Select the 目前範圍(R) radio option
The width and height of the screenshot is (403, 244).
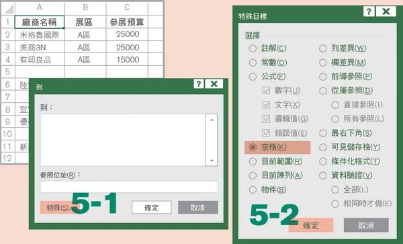(253, 161)
